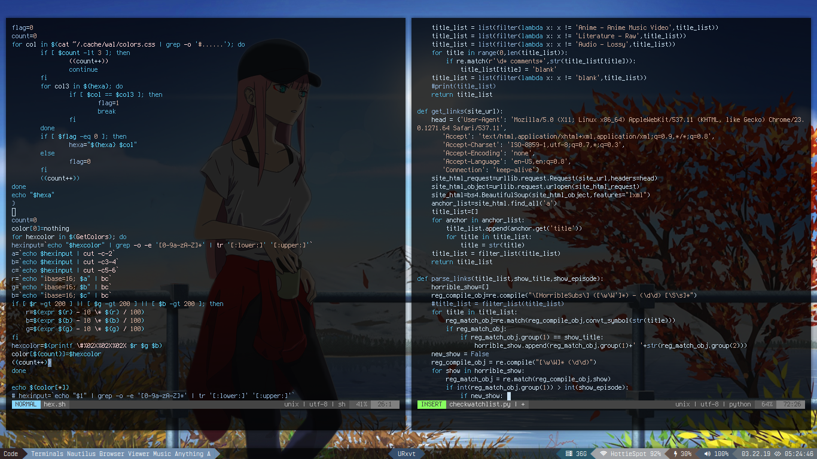Click the 'hexcolor=$(printf ...' line

point(87,345)
